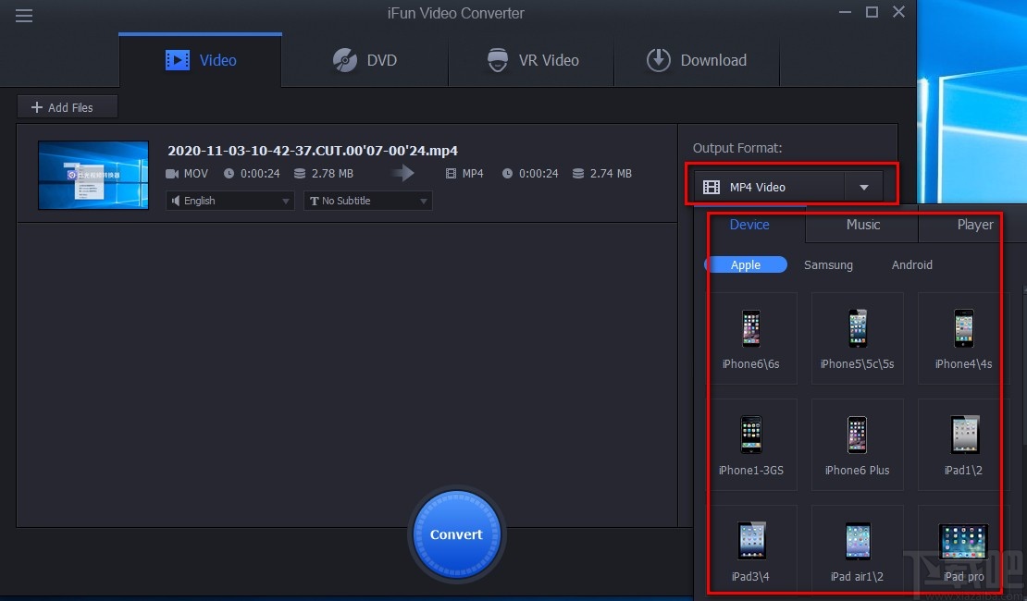Click the output file size icon
This screenshot has height=601, width=1027.
[577, 174]
